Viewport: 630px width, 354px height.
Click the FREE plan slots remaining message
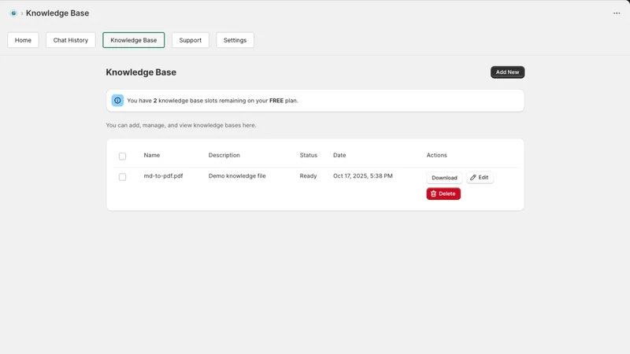point(213,101)
